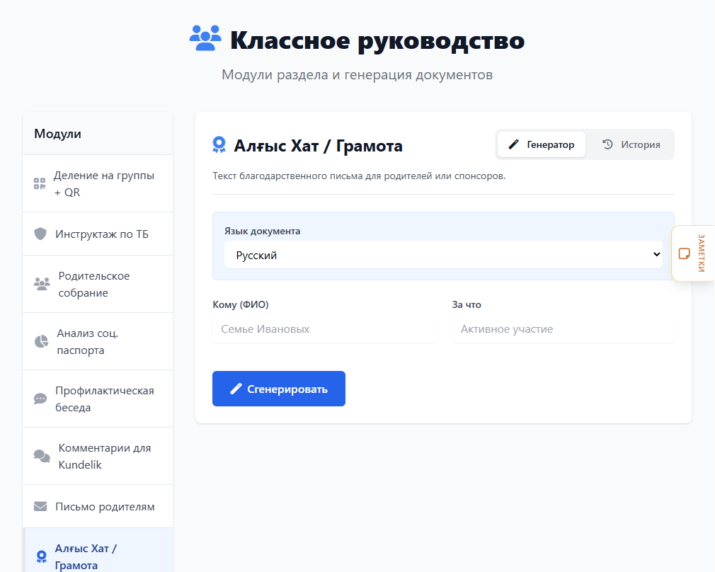Click the pencil icon on the Сгенерировать button

click(236, 389)
